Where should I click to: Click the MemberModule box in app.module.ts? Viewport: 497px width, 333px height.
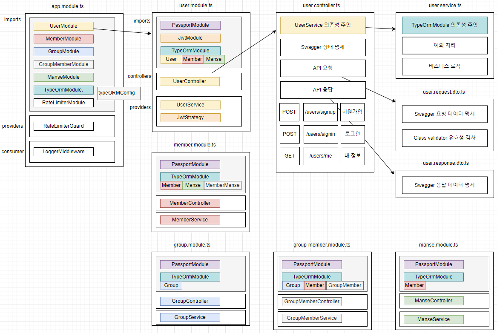coord(63,39)
